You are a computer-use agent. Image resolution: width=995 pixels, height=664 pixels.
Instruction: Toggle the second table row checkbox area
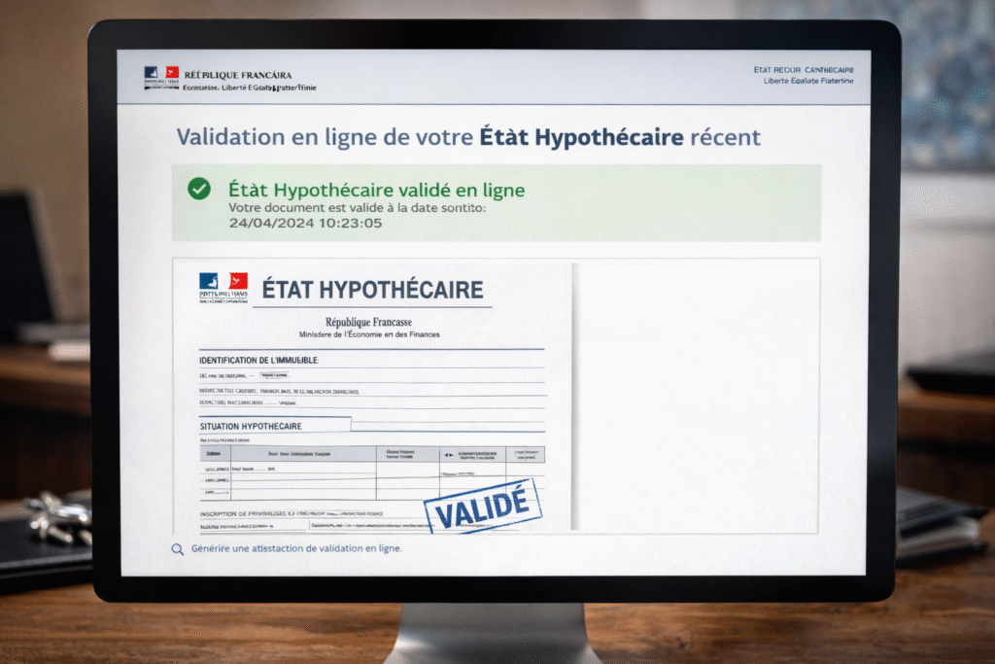point(292,479)
